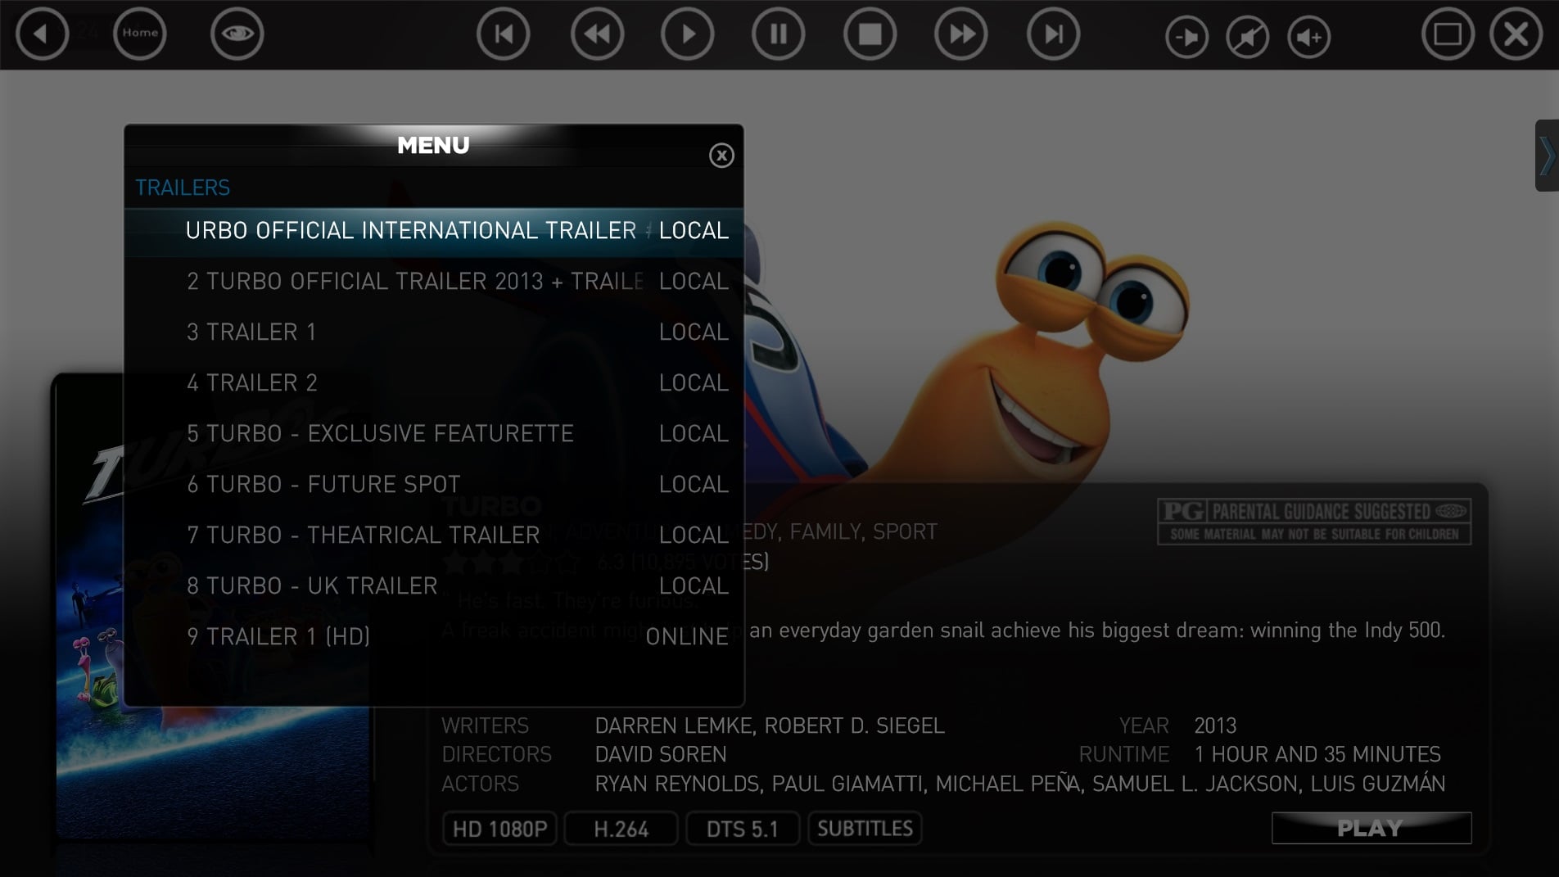This screenshot has width=1559, height=877.
Task: Close the trailers Menu dialog
Action: tap(721, 156)
